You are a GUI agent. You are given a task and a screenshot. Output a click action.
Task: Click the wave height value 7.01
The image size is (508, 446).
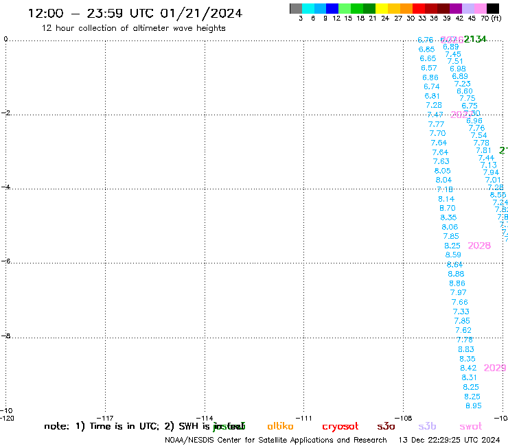[493, 180]
